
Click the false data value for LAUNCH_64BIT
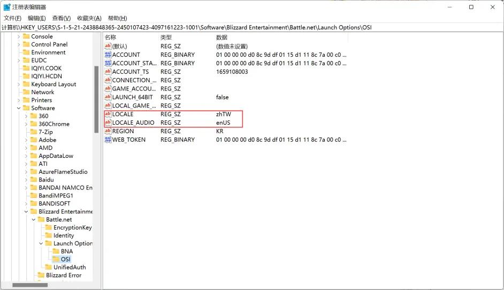[222, 97]
